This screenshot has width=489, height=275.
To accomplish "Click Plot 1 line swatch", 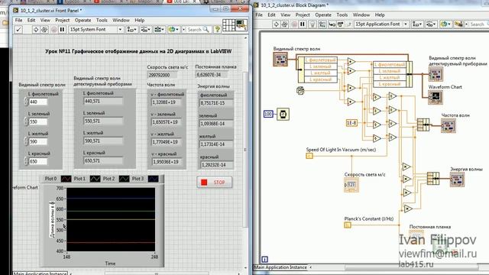I will (x=95, y=179).
